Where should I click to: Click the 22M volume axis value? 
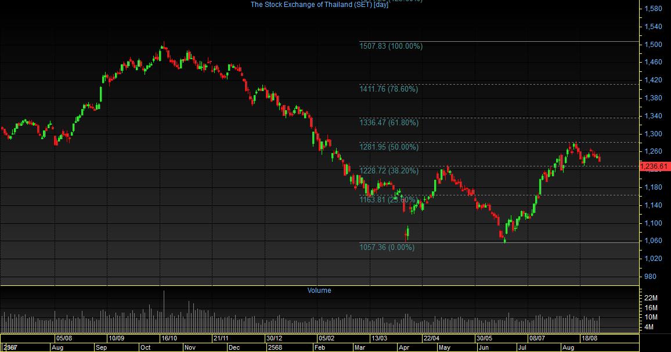[x=651, y=298]
